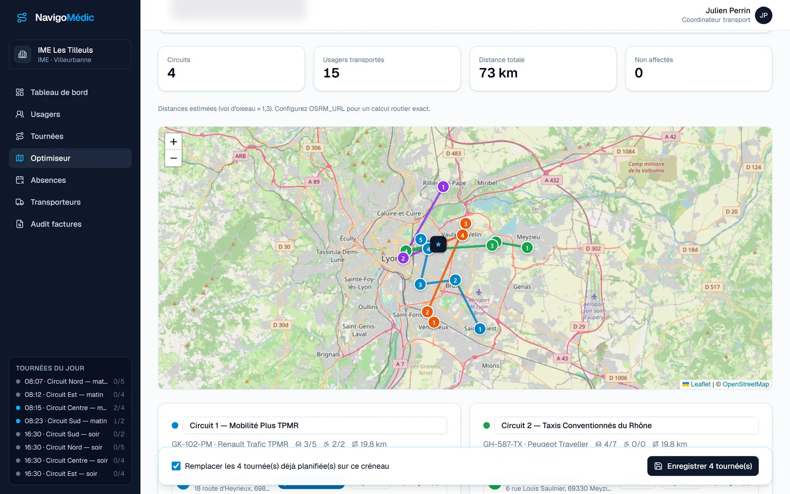Click orange stop marker 2 near Vénissieux
The height and width of the screenshot is (494, 790).
(428, 312)
